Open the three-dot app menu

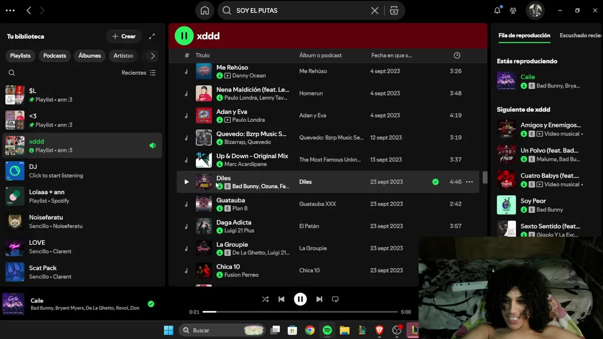pyautogui.click(x=10, y=10)
